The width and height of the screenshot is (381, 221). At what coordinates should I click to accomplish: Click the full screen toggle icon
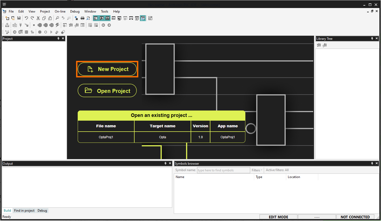point(150,18)
